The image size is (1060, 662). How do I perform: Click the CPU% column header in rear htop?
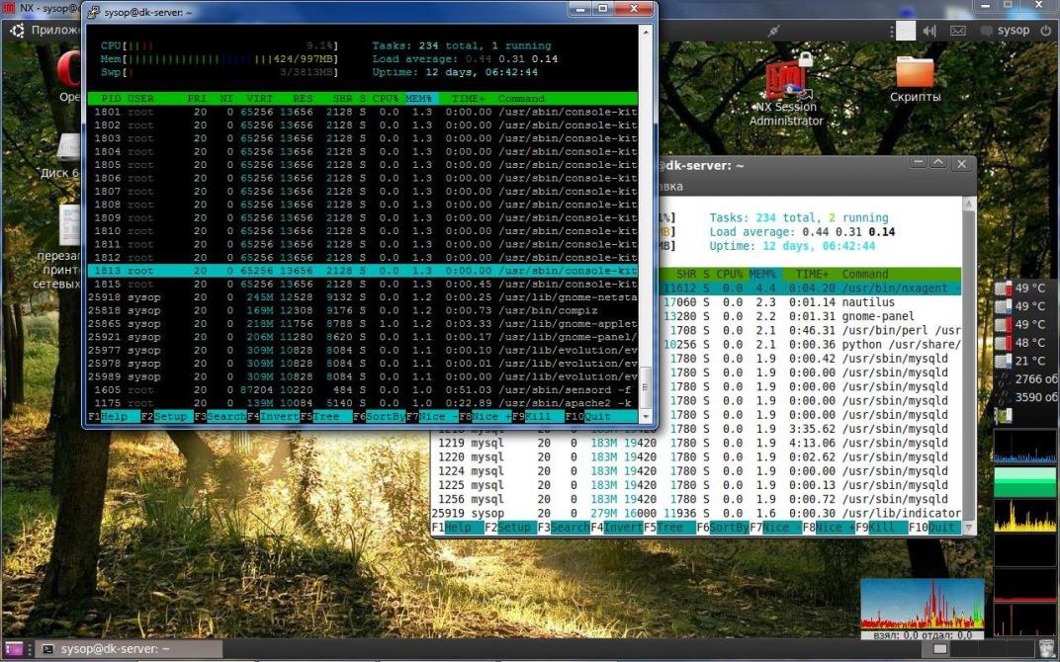pyautogui.click(x=729, y=274)
